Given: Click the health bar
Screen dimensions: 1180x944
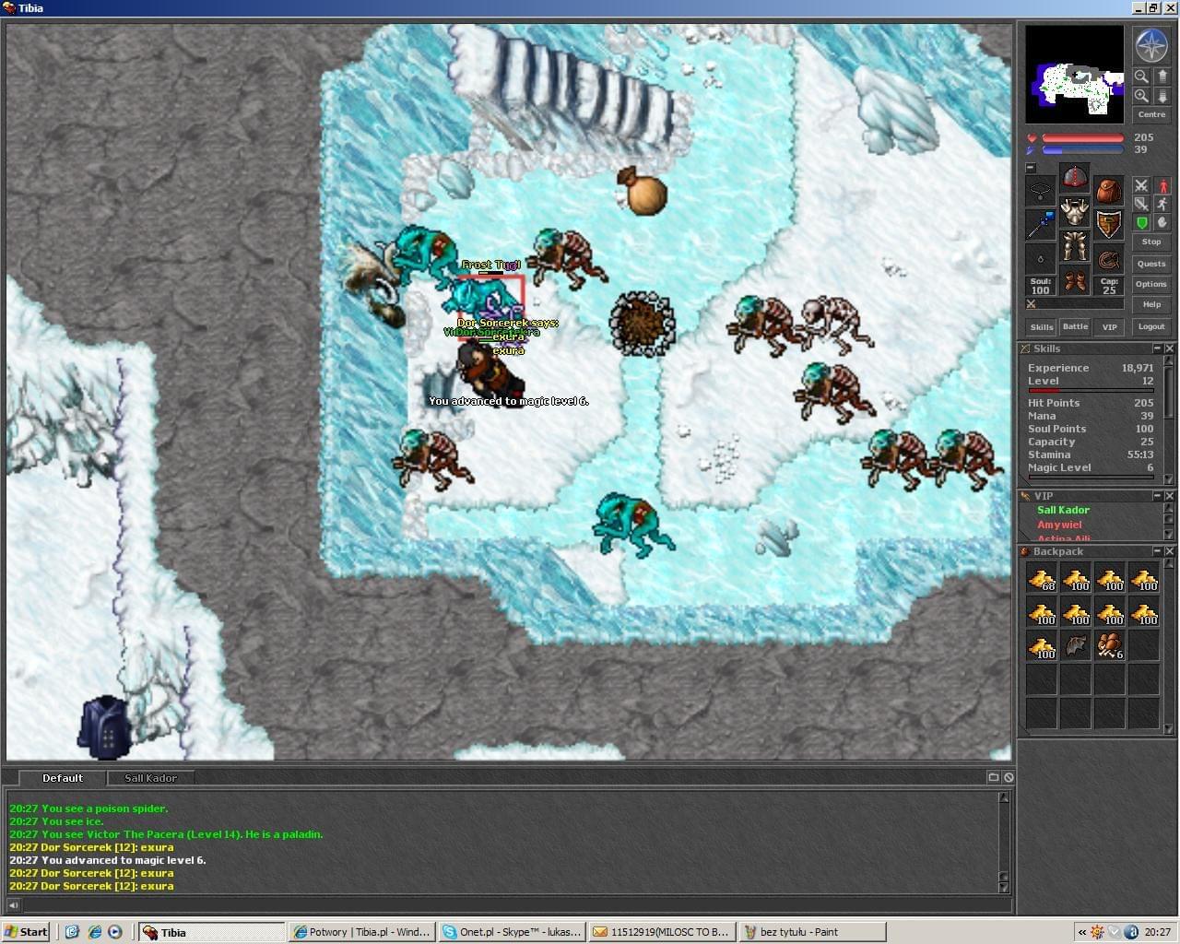Looking at the screenshot, I should (1082, 138).
